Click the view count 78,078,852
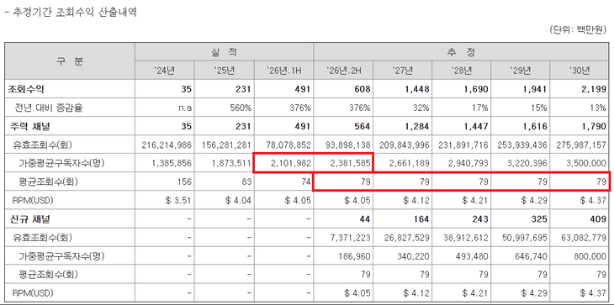 click(288, 145)
